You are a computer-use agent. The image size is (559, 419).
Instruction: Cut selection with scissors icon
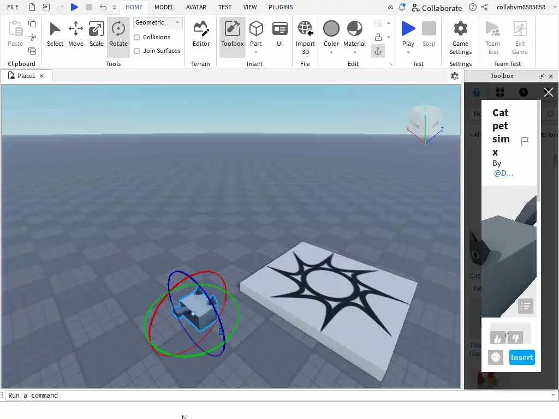click(x=32, y=37)
